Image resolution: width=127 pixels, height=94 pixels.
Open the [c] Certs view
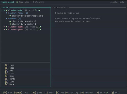point(10,79)
